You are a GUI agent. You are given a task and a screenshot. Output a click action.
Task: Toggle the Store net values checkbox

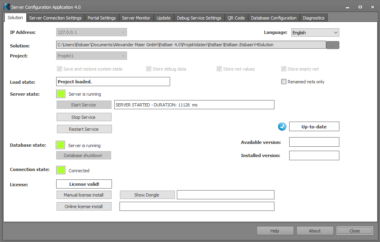click(219, 69)
